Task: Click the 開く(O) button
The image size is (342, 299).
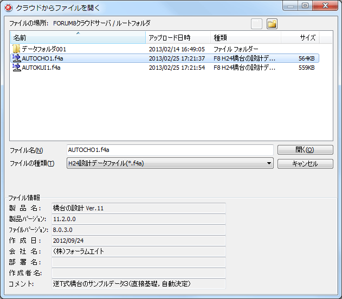Action: coord(305,150)
